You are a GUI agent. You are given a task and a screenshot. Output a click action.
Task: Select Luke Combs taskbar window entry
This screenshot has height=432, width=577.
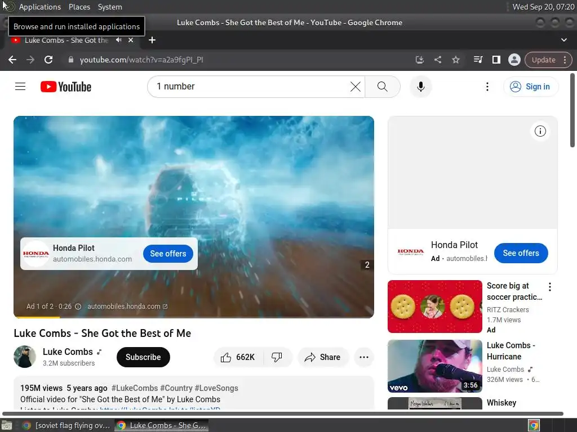(x=161, y=425)
